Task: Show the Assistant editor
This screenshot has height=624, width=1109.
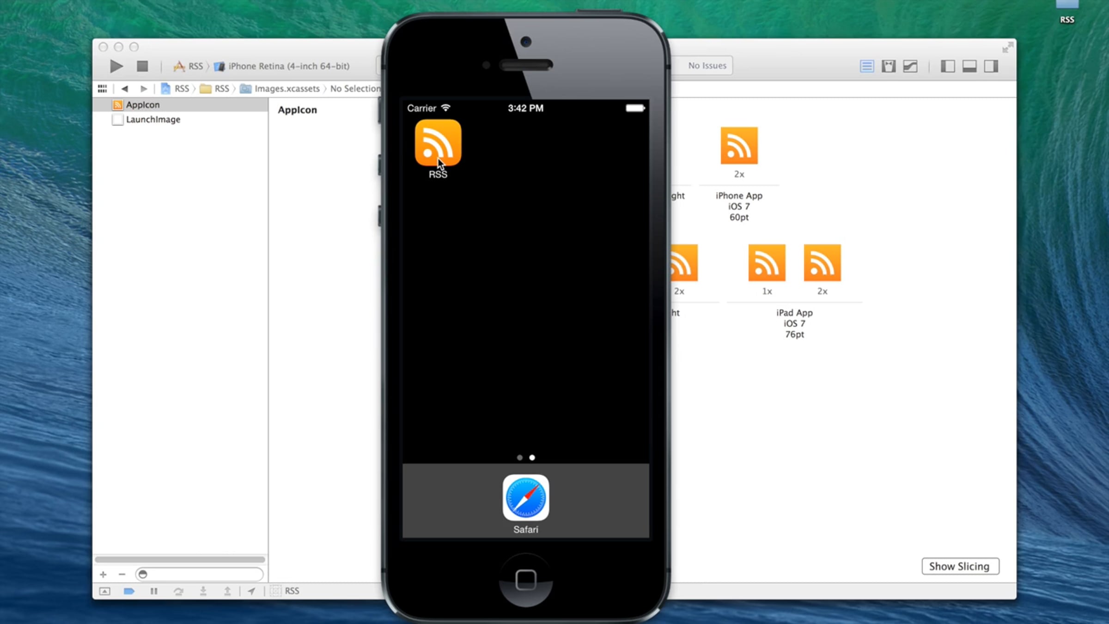Action: coord(888,66)
